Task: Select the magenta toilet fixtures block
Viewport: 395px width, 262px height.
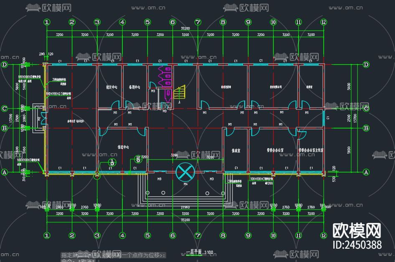Action: pos(165,83)
